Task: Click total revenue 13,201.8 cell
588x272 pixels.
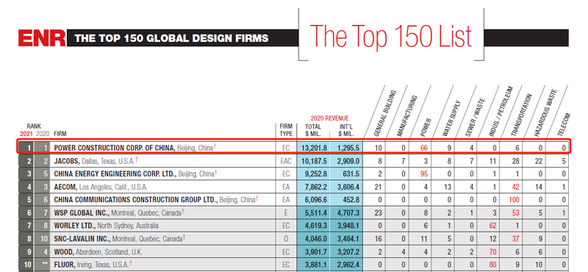Action: pyautogui.click(x=314, y=148)
